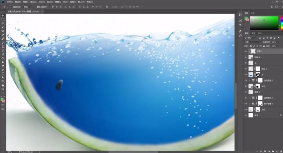
Task: Open the History panel icon
Action: 240,14
